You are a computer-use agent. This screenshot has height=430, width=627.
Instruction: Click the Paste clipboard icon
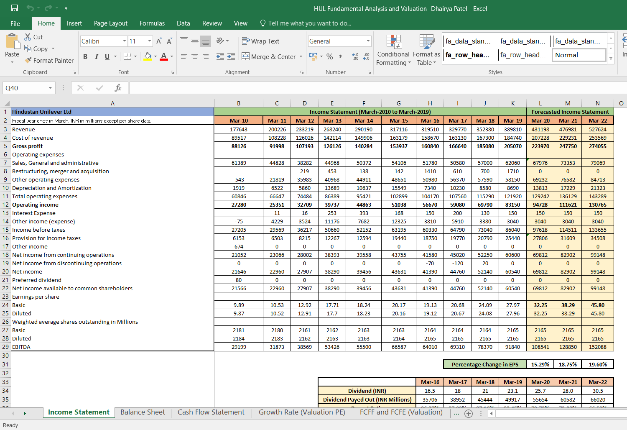(x=12, y=41)
